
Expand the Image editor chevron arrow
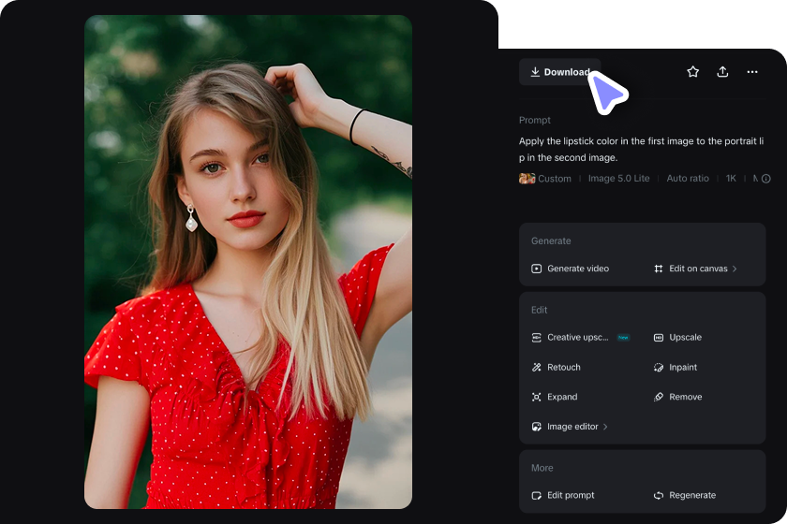tap(605, 427)
